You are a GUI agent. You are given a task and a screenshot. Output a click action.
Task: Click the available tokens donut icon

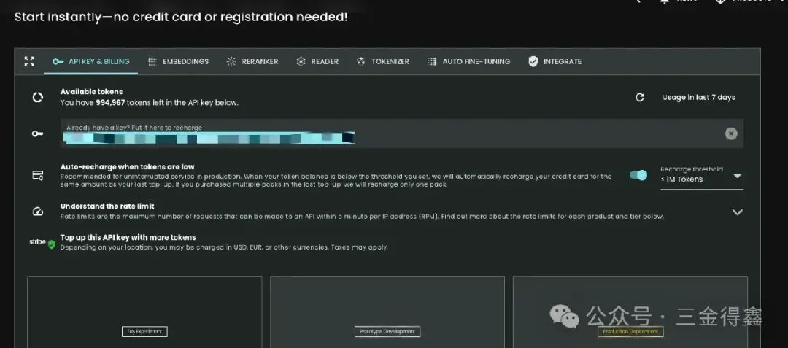coord(37,97)
